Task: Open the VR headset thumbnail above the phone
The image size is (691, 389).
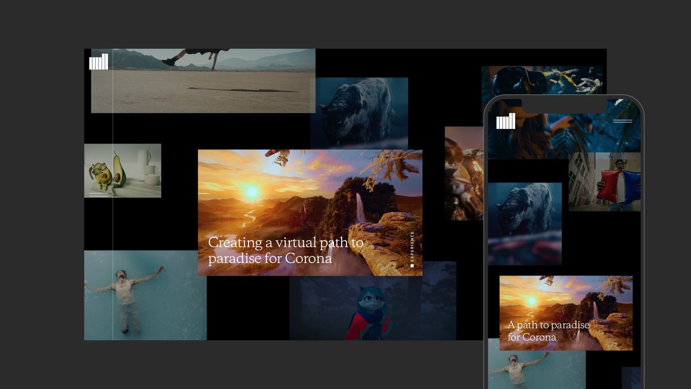Action: (542, 79)
